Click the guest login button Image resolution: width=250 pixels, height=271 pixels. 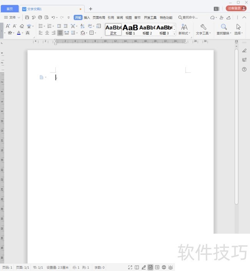[236, 8]
